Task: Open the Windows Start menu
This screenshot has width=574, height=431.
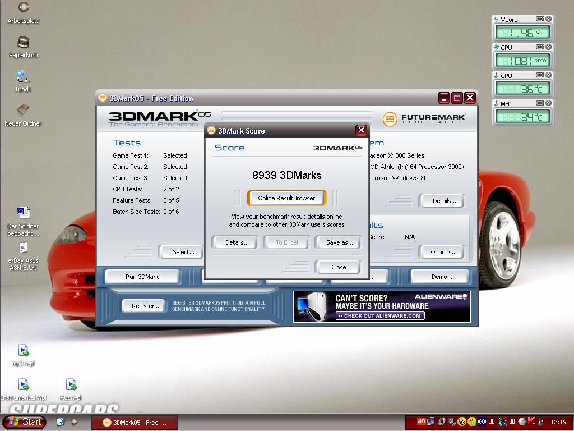Action: pos(24,422)
